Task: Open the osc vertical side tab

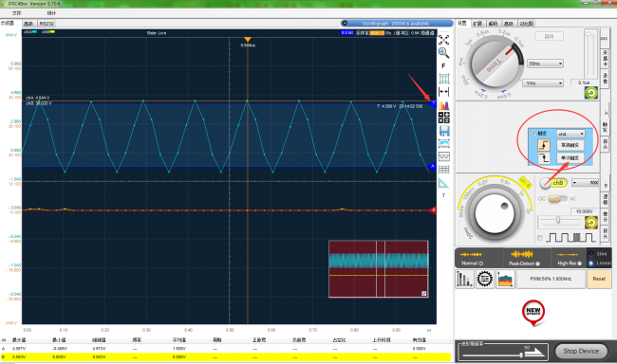Action: (604, 38)
